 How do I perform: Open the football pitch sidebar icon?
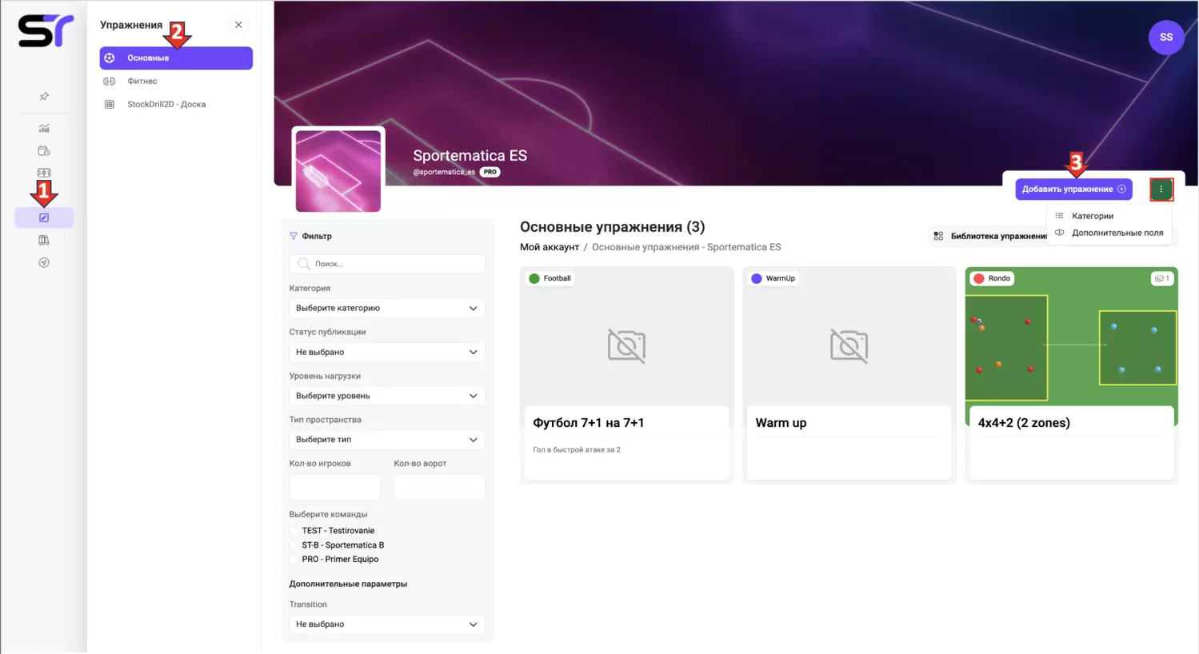pyautogui.click(x=44, y=173)
